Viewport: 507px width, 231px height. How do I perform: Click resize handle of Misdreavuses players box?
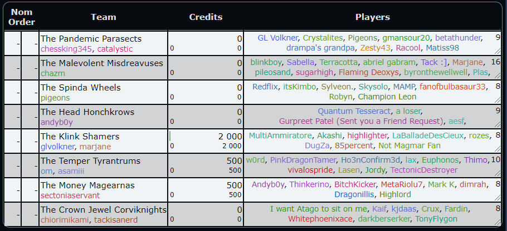tap(498, 77)
